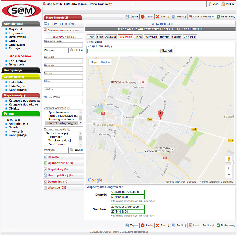
Task: Open the Załączniki tab
Action: coord(190,37)
